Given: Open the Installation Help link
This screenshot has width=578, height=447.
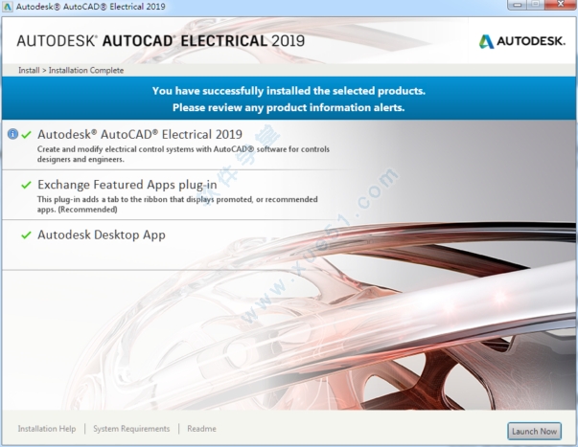Looking at the screenshot, I should (46, 429).
